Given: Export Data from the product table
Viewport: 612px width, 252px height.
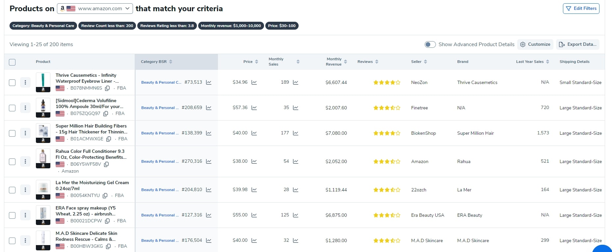Looking at the screenshot, I should coord(578,44).
